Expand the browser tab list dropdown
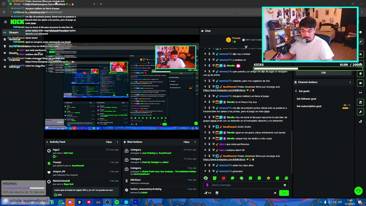The height and width of the screenshot is (206, 366). (x=3, y=4)
